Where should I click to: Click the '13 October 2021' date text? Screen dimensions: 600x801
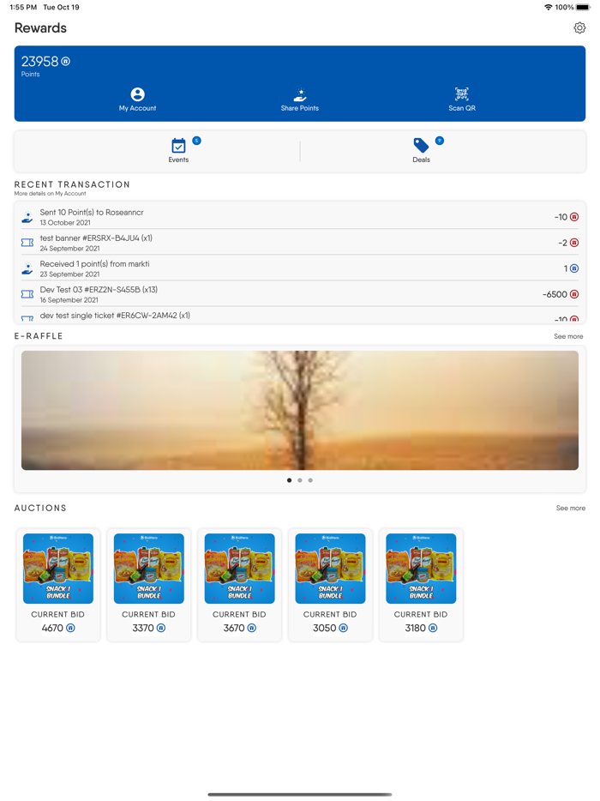tap(65, 223)
